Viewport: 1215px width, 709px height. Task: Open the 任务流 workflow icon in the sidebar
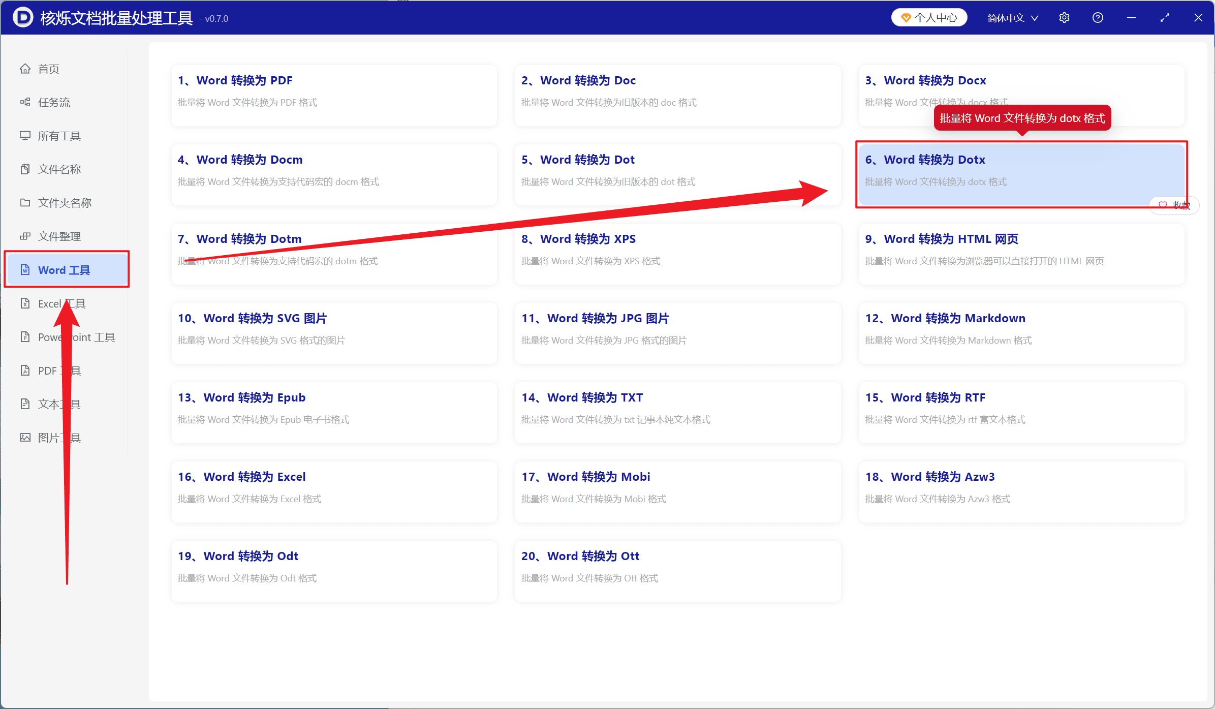pos(25,102)
